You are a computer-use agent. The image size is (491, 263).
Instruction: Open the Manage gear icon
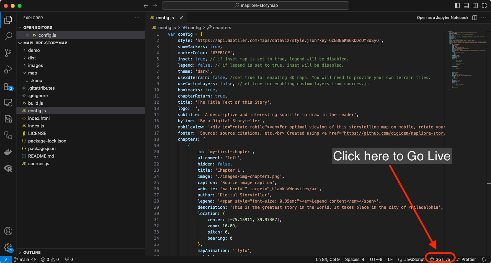pos(8,247)
